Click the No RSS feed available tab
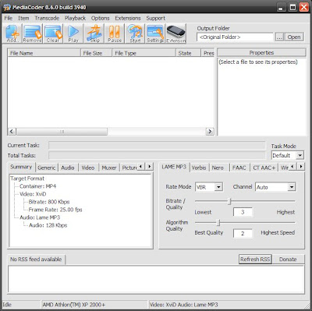The width and height of the screenshot is (312, 311). (x=36, y=260)
